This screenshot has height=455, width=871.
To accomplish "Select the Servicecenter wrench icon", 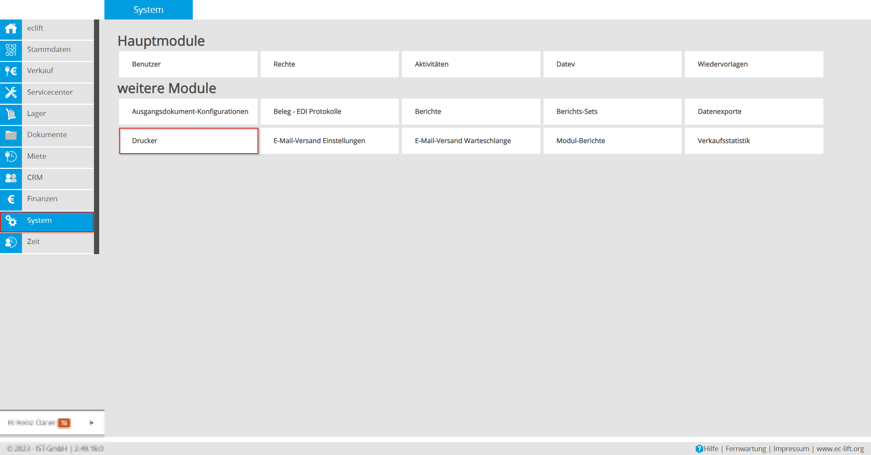I will coord(11,92).
